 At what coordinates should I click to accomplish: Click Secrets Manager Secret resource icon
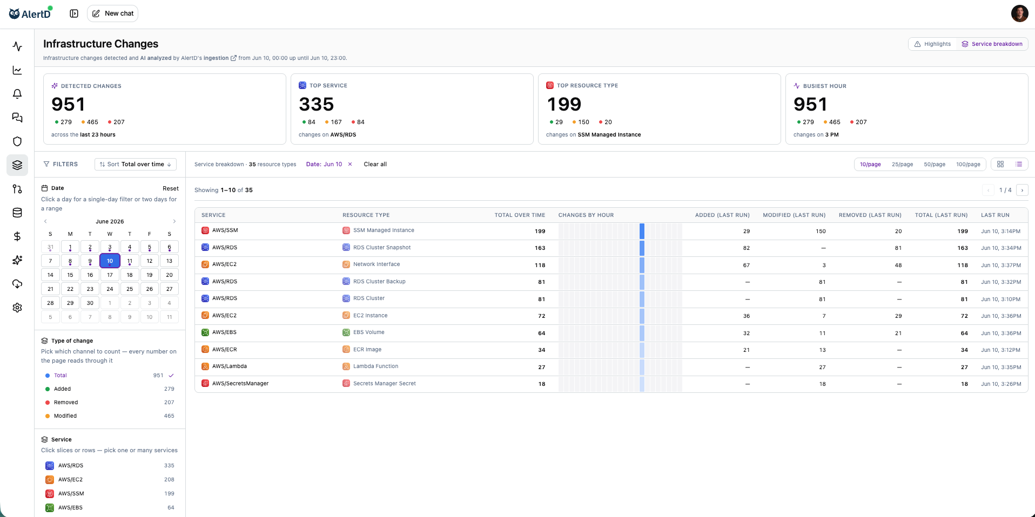tap(346, 384)
